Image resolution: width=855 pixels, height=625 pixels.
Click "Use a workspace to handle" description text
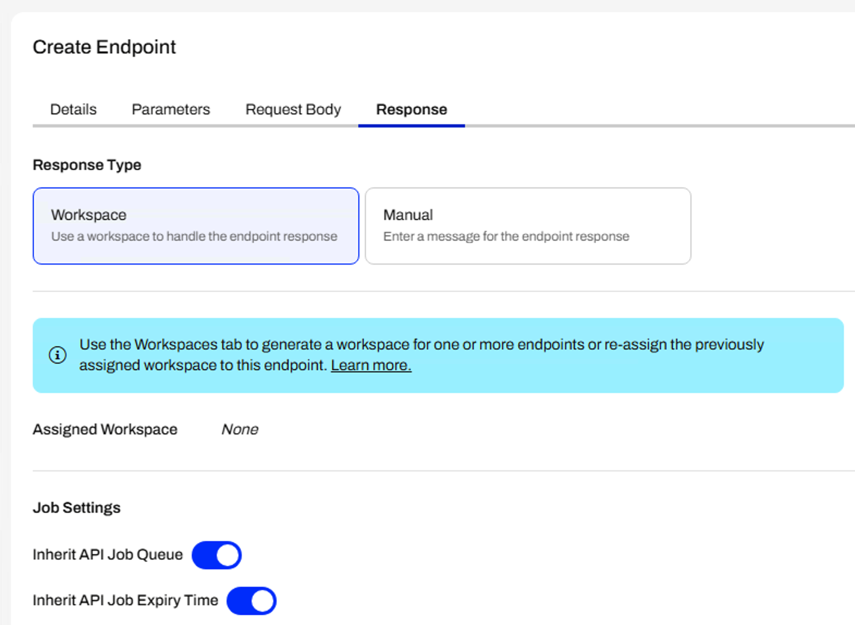pos(194,237)
